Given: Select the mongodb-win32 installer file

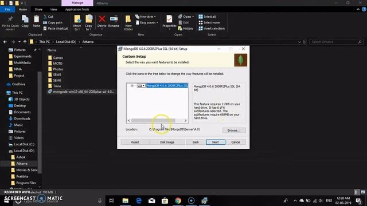Looking at the screenshot, I should coord(81,92).
